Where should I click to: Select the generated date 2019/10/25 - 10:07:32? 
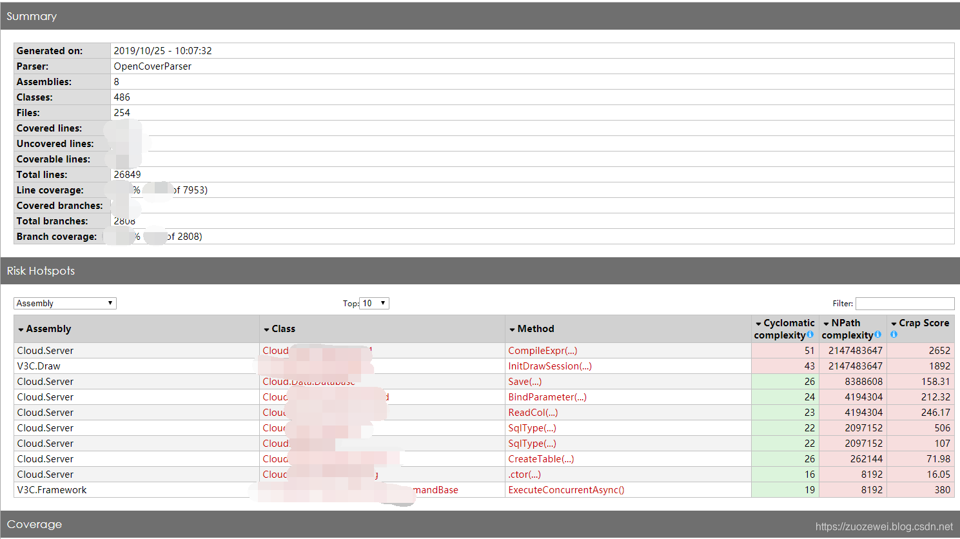[162, 51]
